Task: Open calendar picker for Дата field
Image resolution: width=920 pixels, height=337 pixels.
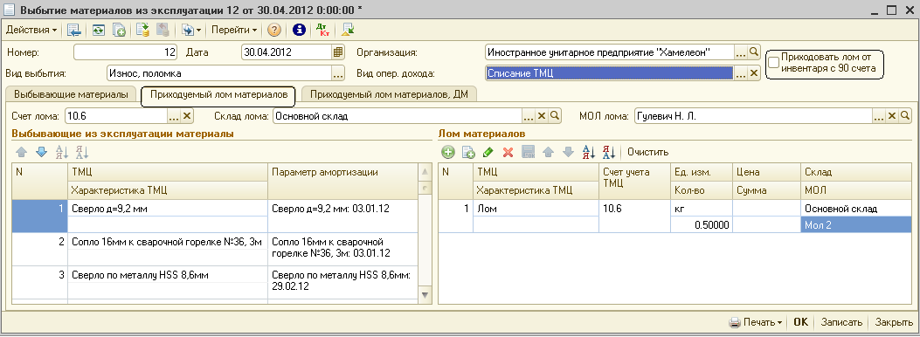Action: [338, 52]
